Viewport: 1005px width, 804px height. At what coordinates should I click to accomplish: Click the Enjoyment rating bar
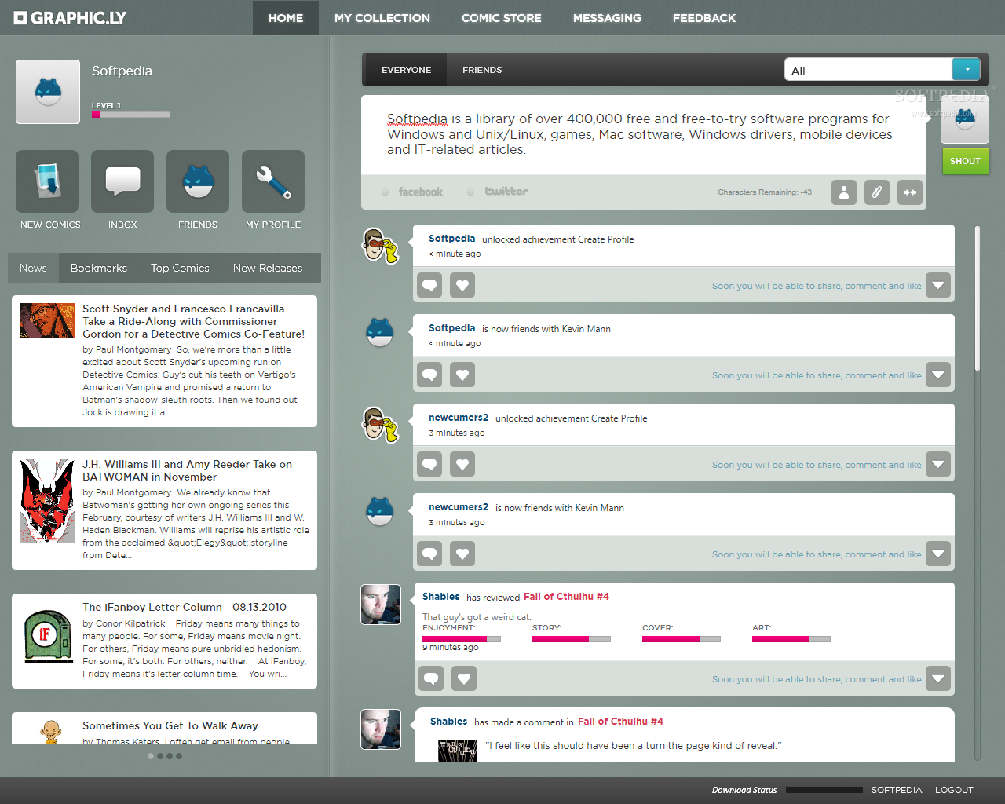(x=462, y=639)
